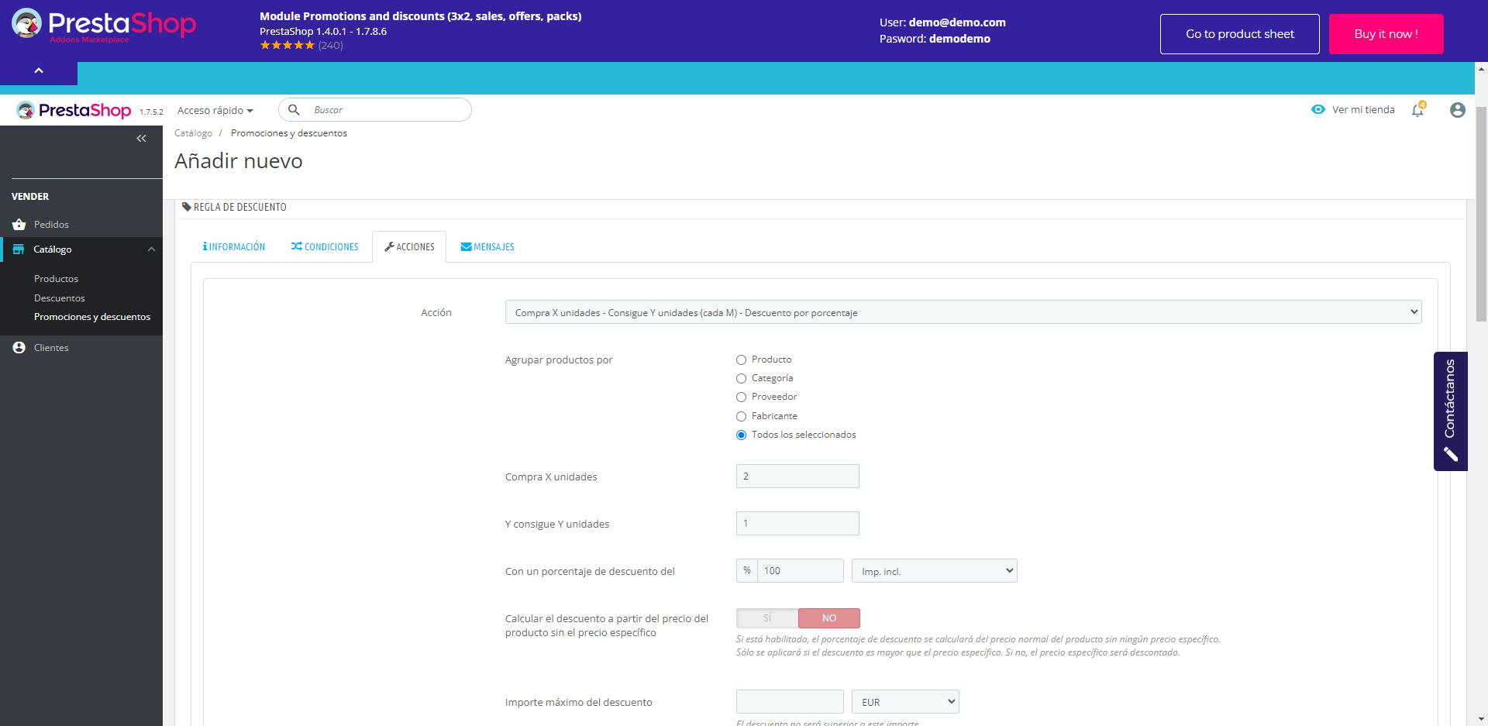
Task: Click Go to product sheet button
Action: 1240,34
